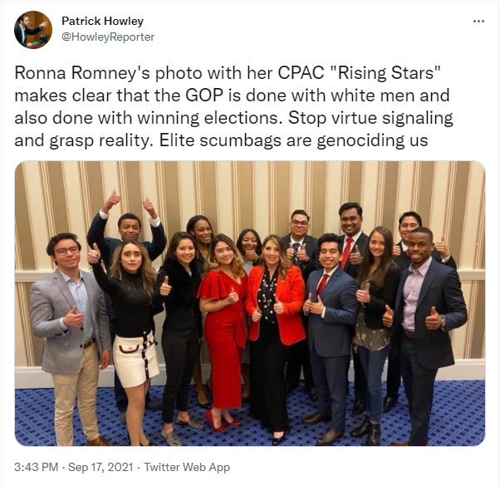This screenshot has height=486, width=500.
Task: Click the Sep 17, 2021 date
Action: [100, 467]
